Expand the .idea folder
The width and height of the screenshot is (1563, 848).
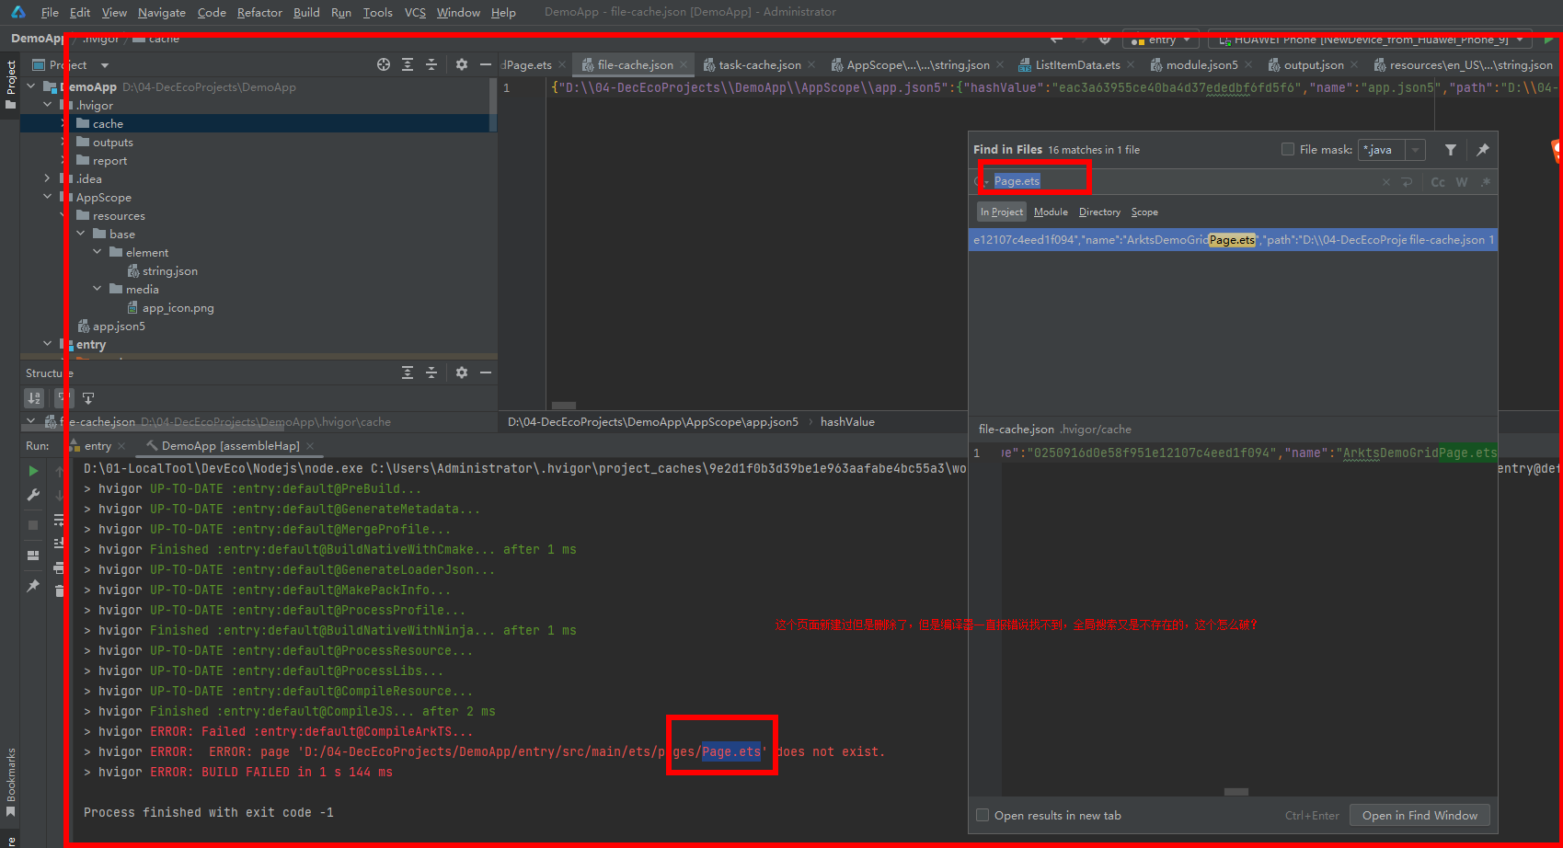[x=47, y=178]
